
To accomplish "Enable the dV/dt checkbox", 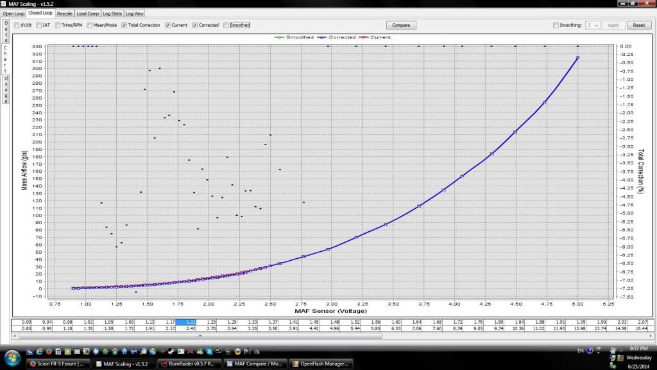I will tap(16, 25).
